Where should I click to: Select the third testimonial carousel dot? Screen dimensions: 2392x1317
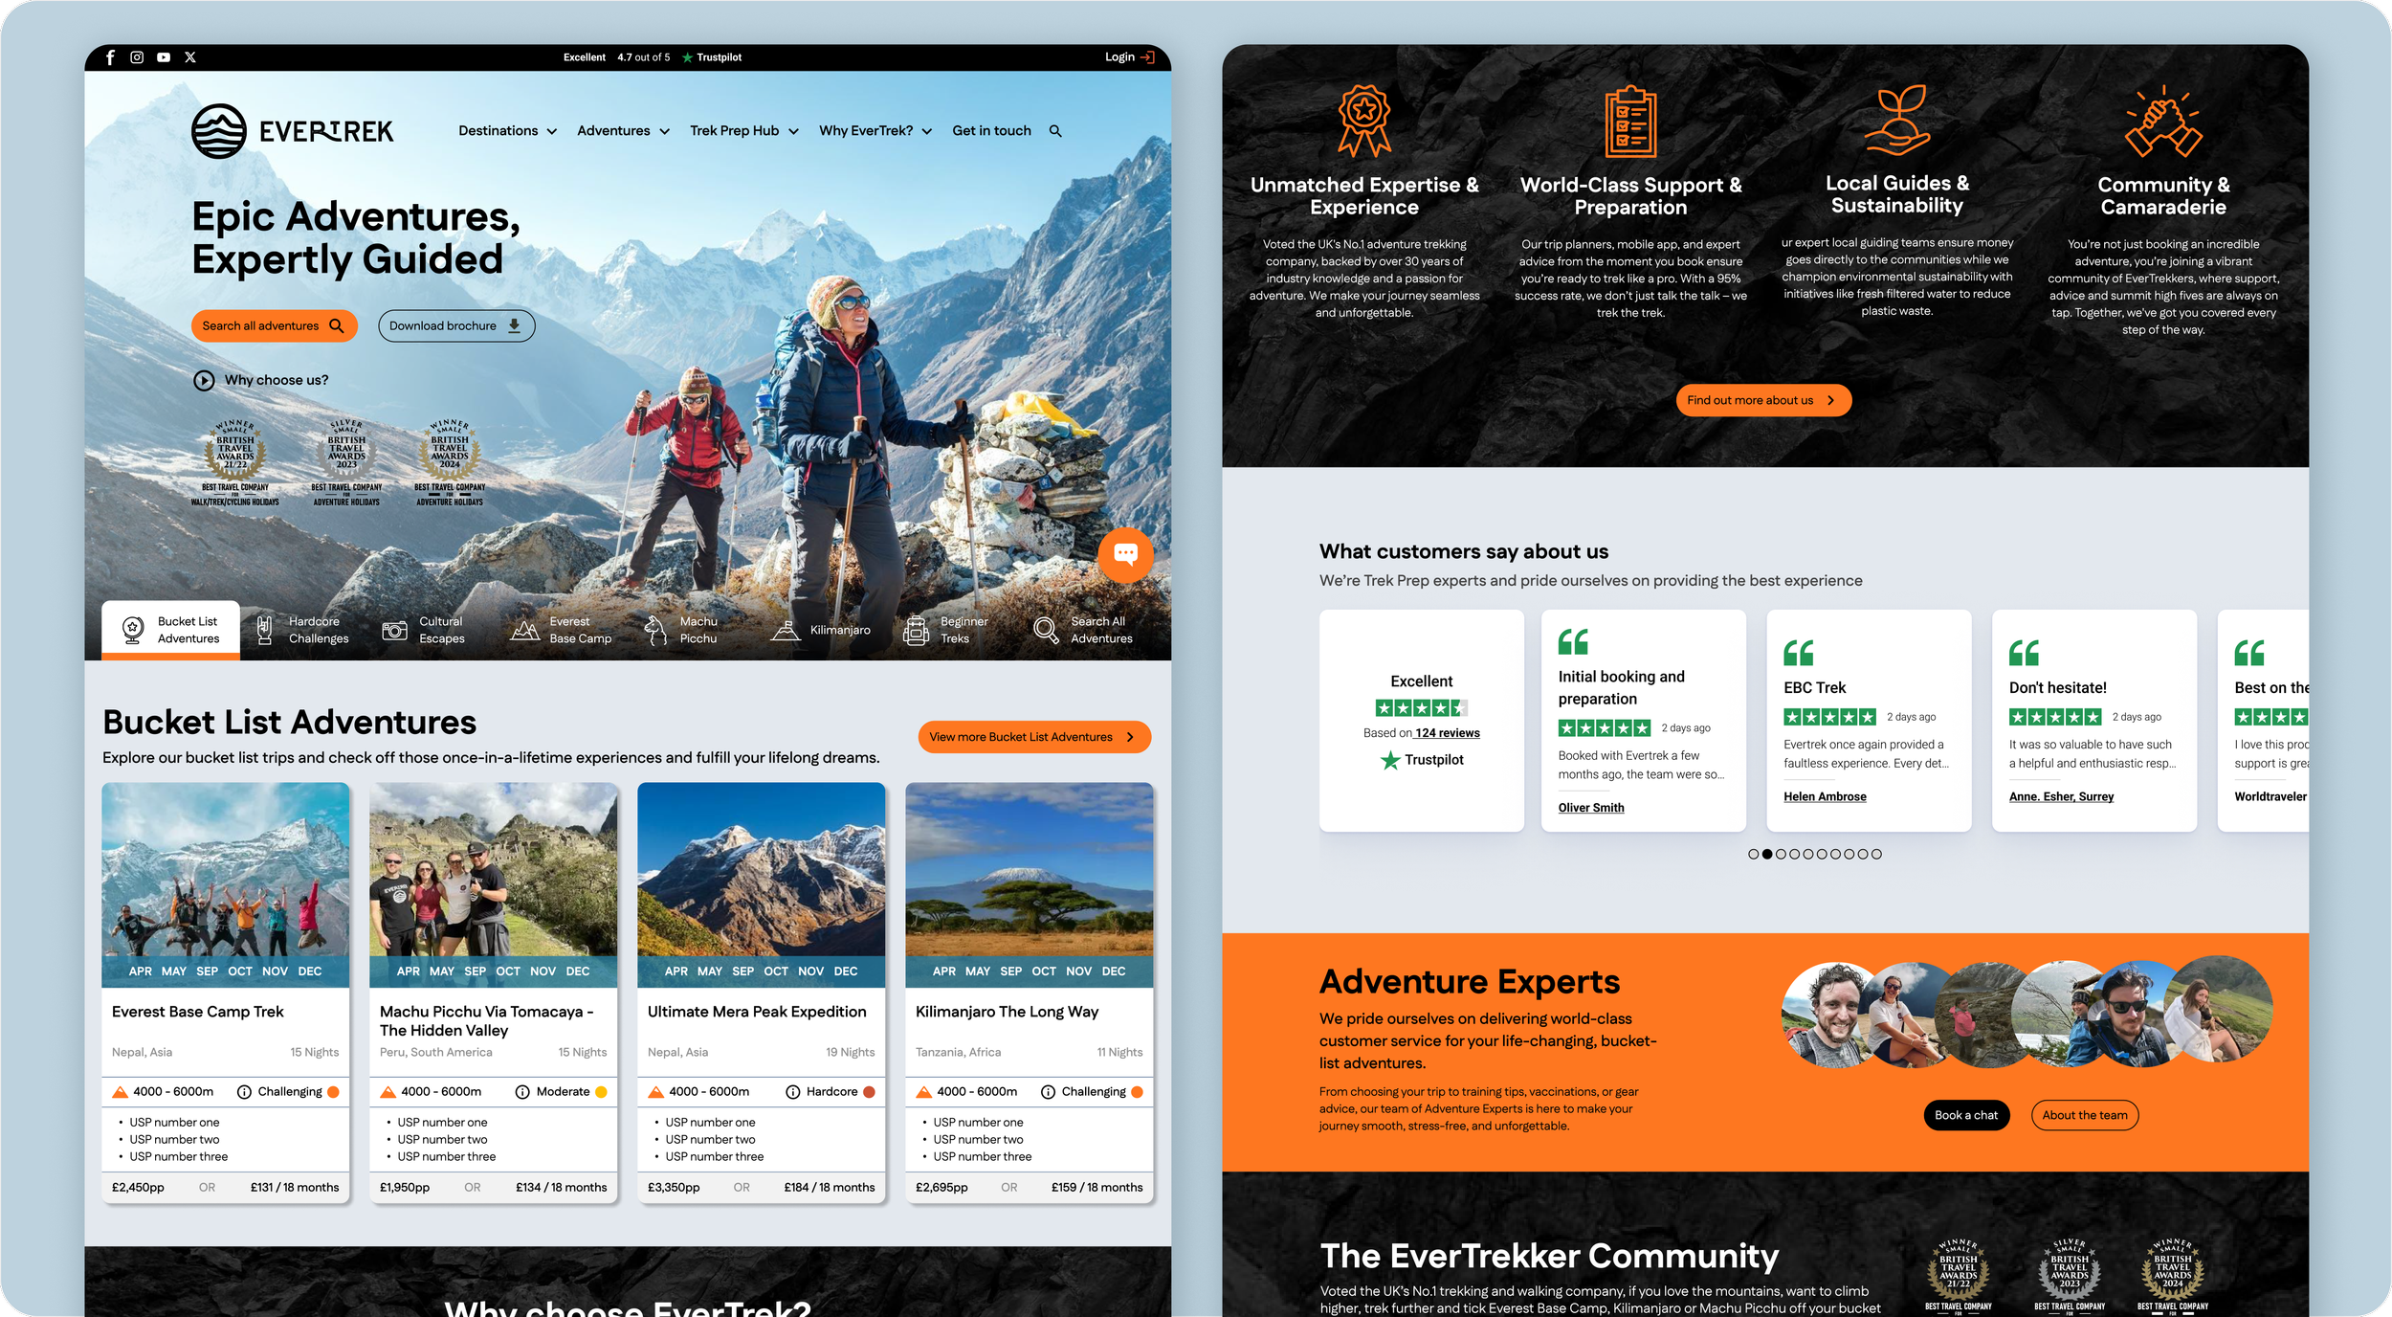(x=1781, y=854)
